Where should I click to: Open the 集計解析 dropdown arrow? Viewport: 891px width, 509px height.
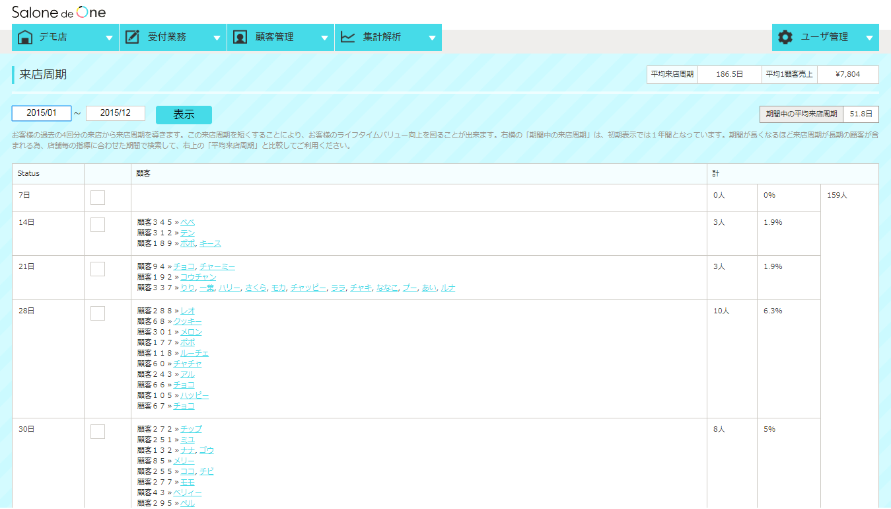[x=433, y=37]
